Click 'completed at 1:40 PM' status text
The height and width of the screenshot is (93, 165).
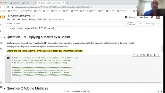(80, 91)
